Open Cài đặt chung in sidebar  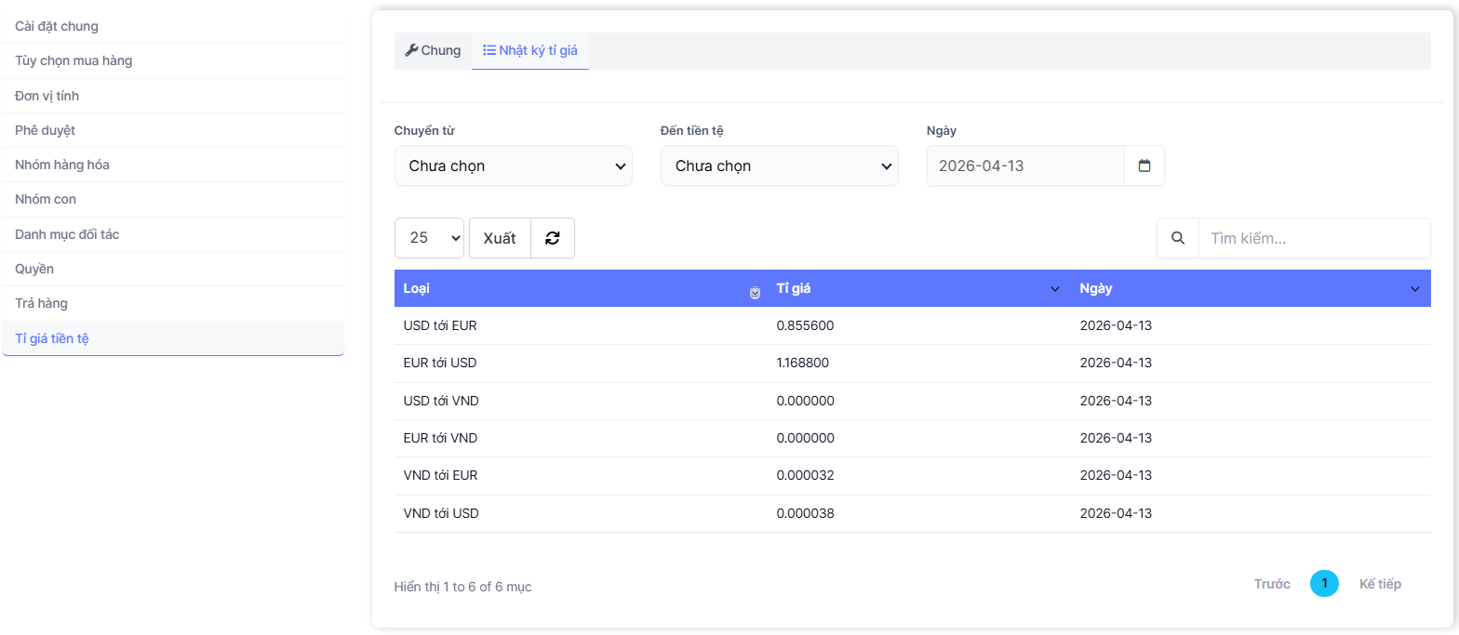click(57, 26)
